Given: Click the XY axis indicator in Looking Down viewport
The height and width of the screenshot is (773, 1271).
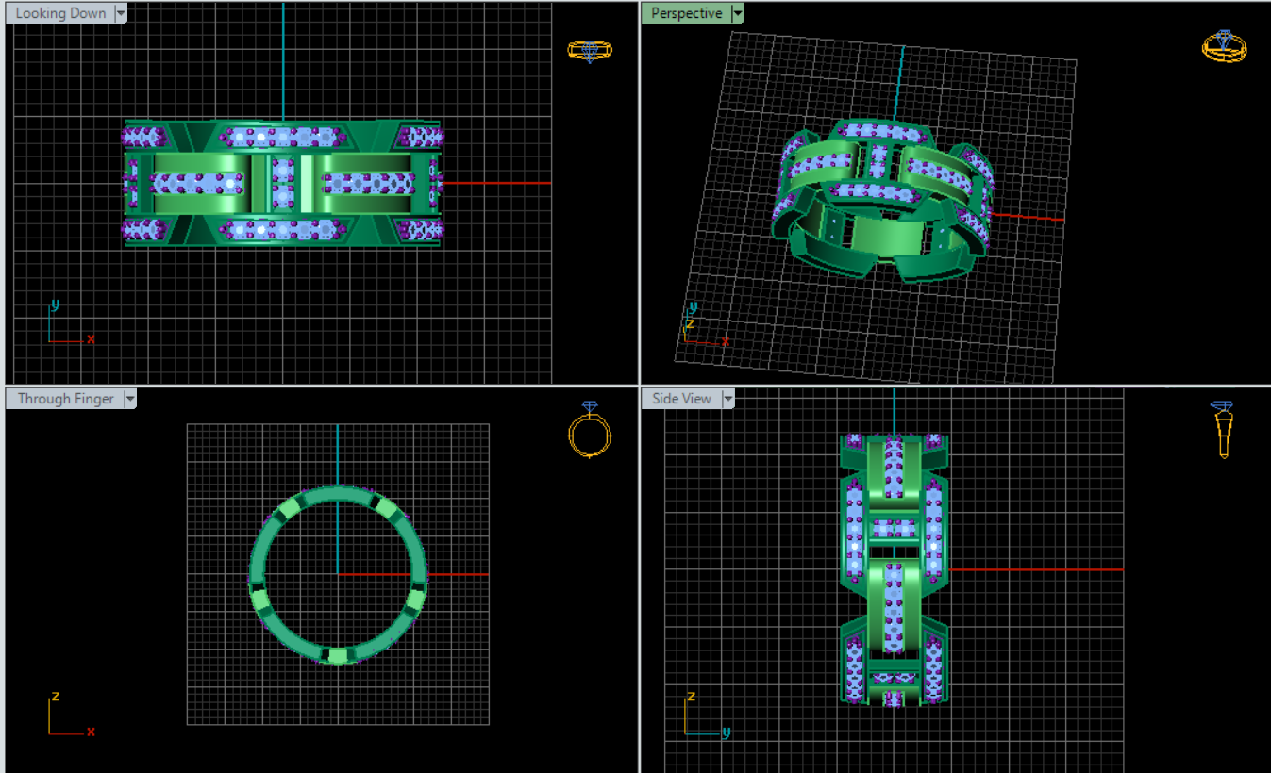Looking at the screenshot, I should pyautogui.click(x=66, y=324).
